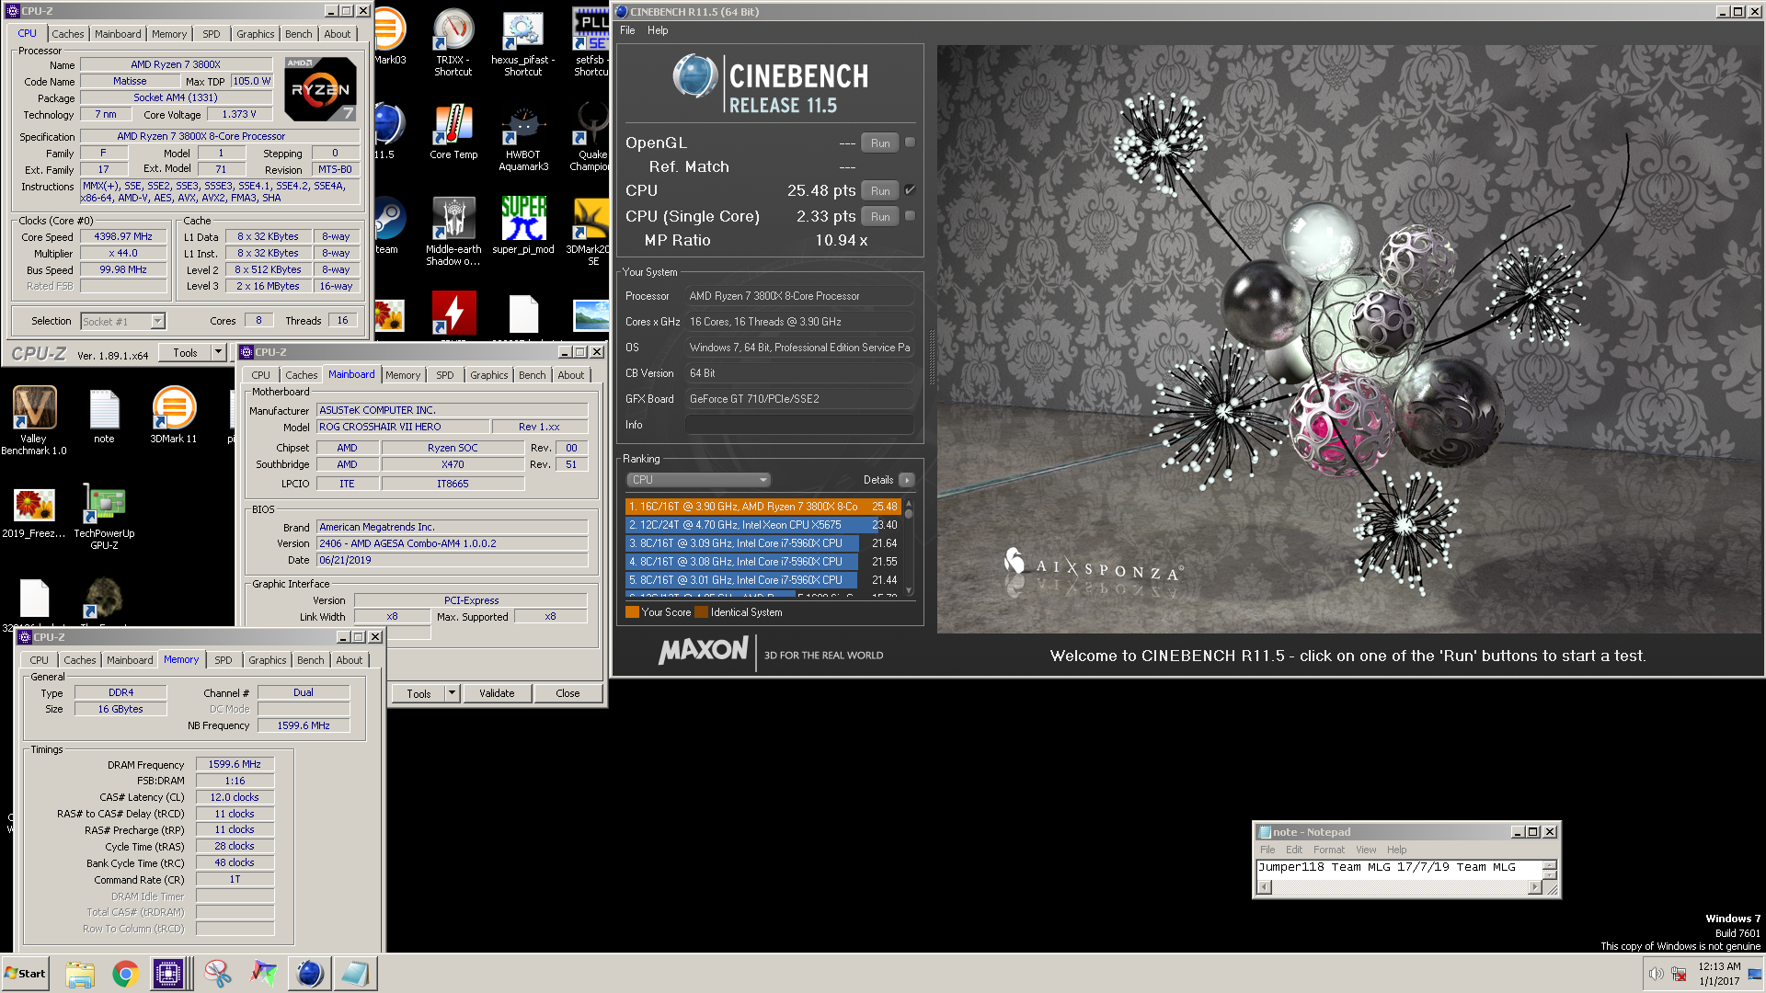Screen dimensions: 1766x993
Task: Switch to SPD tab in top CPU-Z
Action: (x=212, y=34)
